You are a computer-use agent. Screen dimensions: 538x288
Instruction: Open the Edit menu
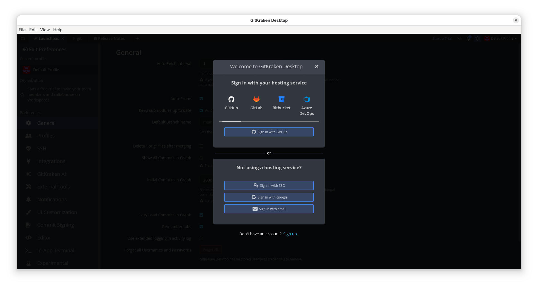click(33, 30)
